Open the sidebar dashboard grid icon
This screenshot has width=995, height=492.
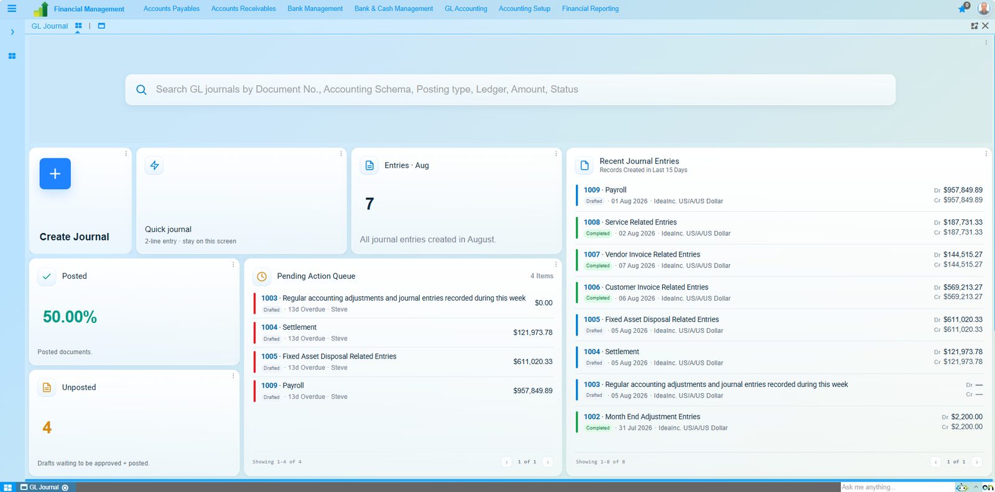(x=12, y=56)
